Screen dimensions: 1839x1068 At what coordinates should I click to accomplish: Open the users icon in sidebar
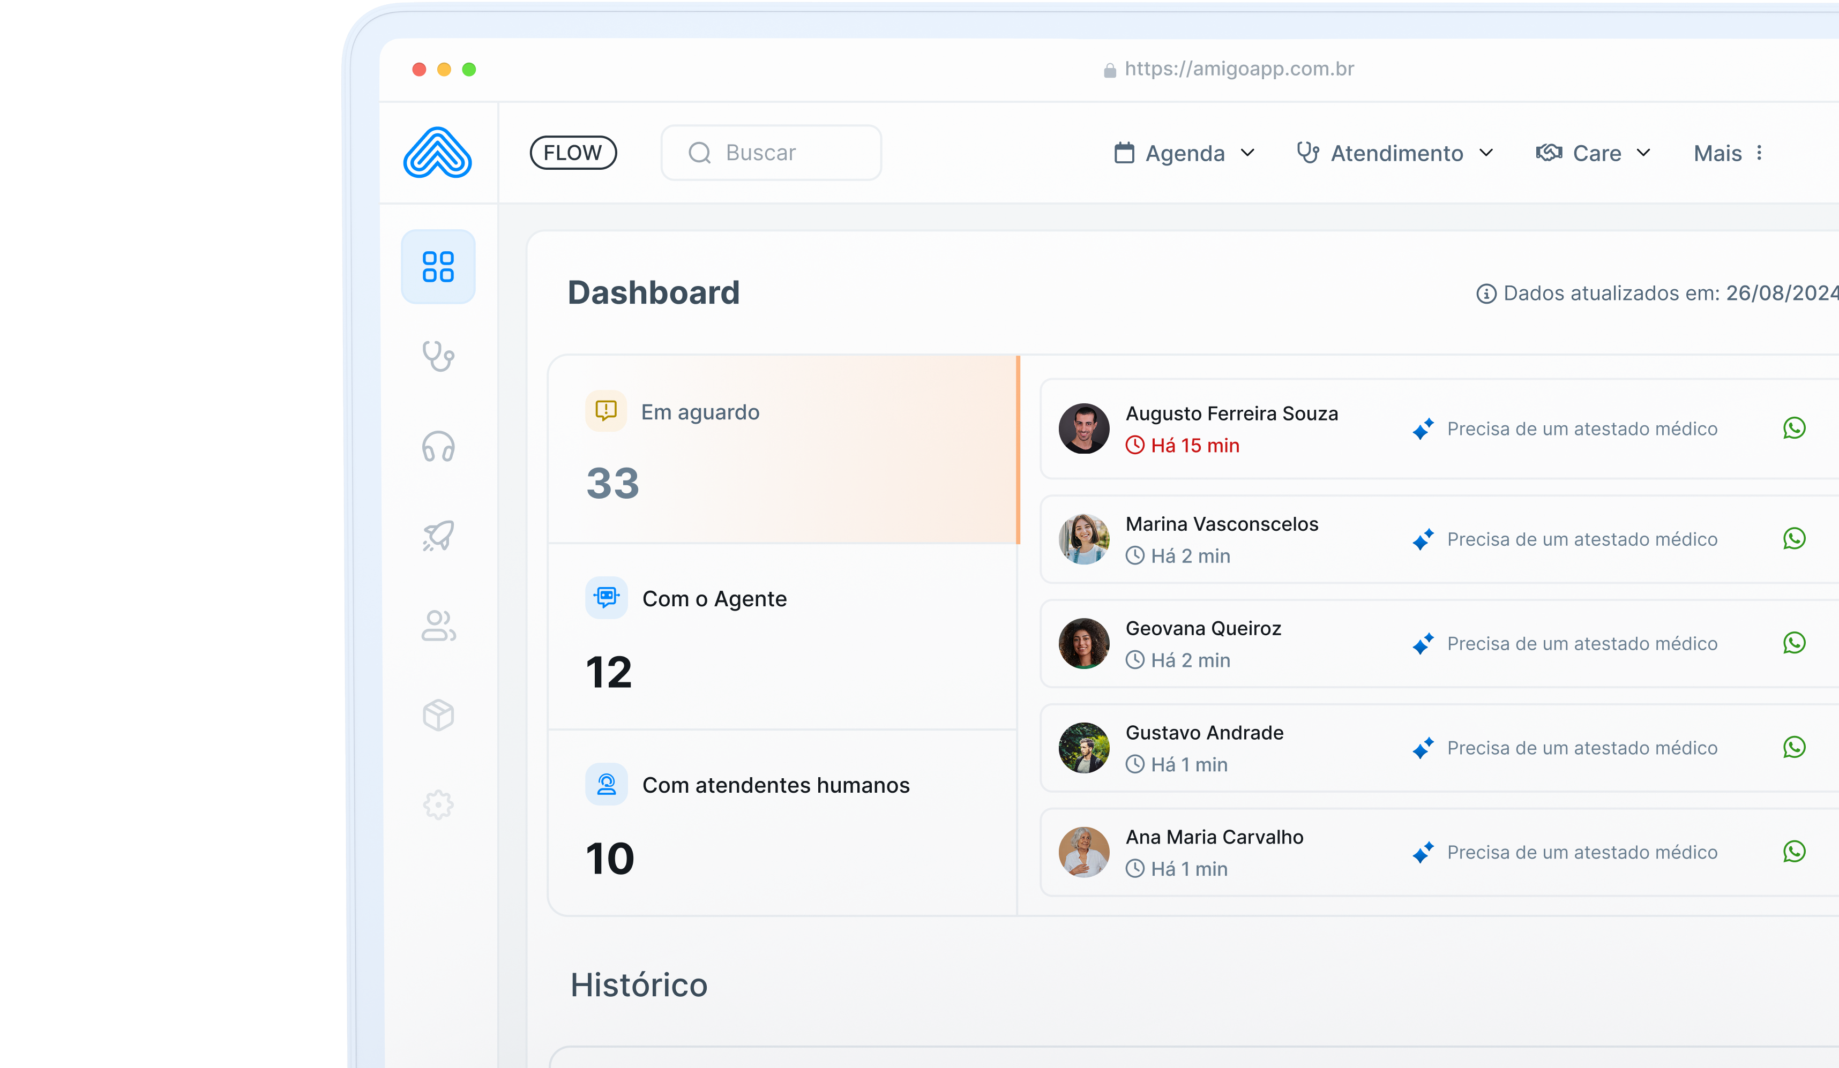coord(438,626)
